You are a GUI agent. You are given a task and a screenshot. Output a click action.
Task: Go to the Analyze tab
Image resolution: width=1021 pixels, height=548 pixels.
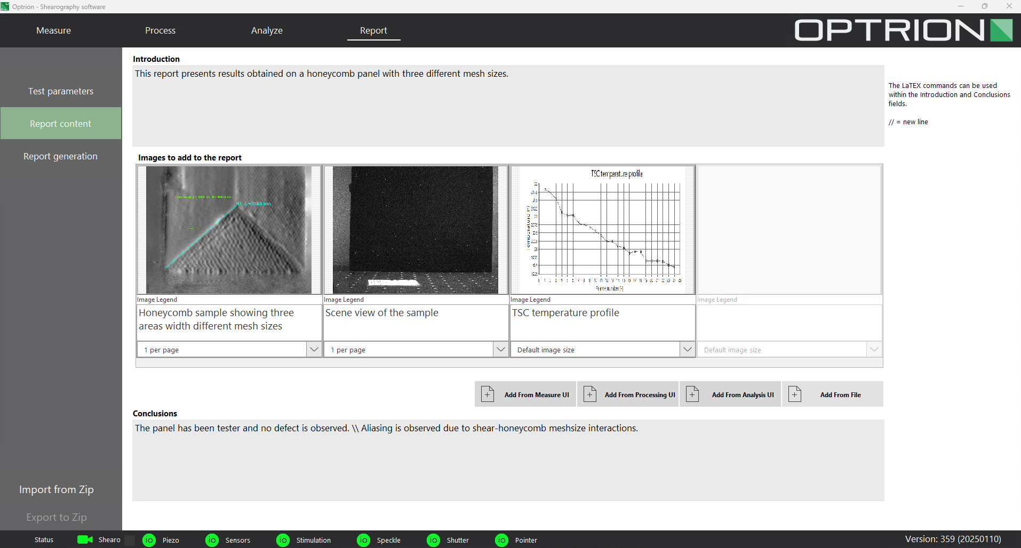click(x=267, y=30)
